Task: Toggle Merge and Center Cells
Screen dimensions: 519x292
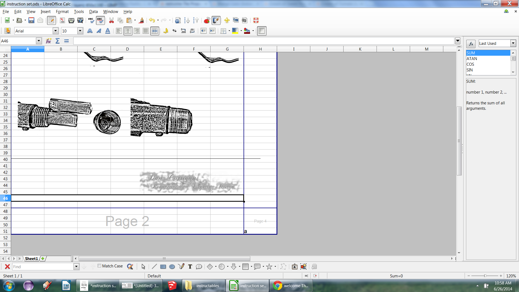Action: pyautogui.click(x=155, y=31)
